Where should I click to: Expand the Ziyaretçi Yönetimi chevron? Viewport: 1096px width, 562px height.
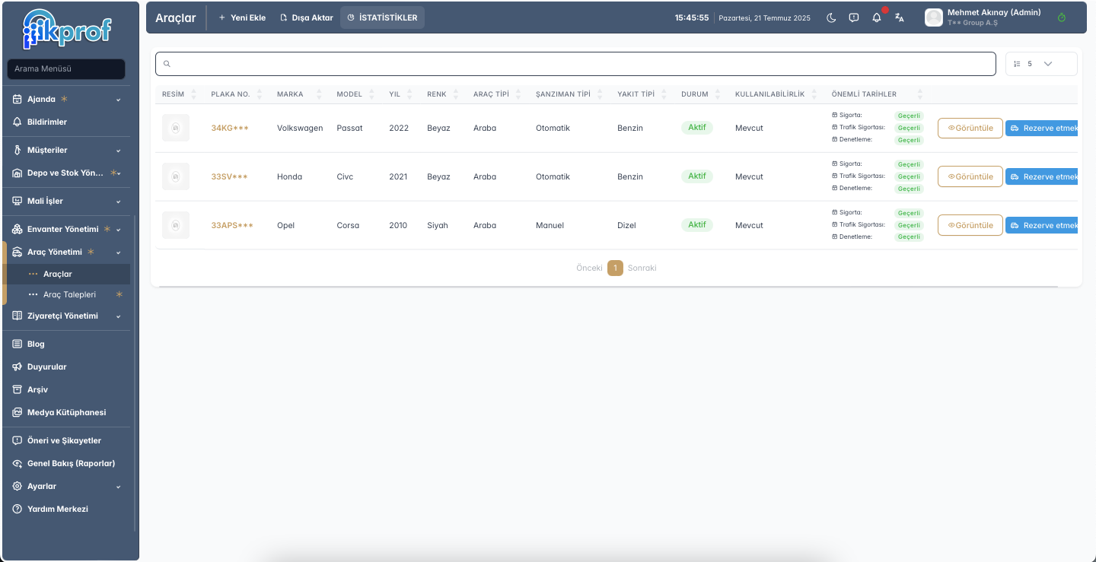(x=118, y=316)
